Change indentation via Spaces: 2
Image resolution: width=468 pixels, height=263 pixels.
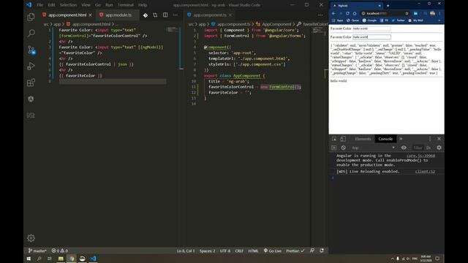207,251
